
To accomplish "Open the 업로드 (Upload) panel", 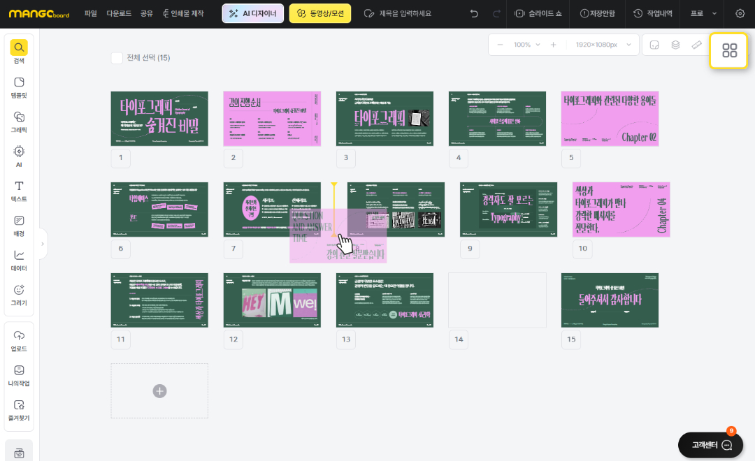I will (19, 339).
